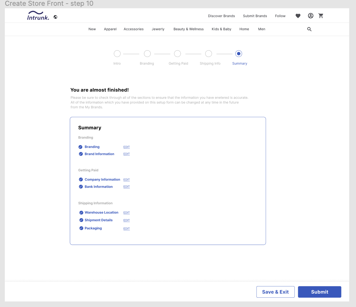Select the Summary step circle
This screenshot has width=356, height=307.
[x=239, y=54]
